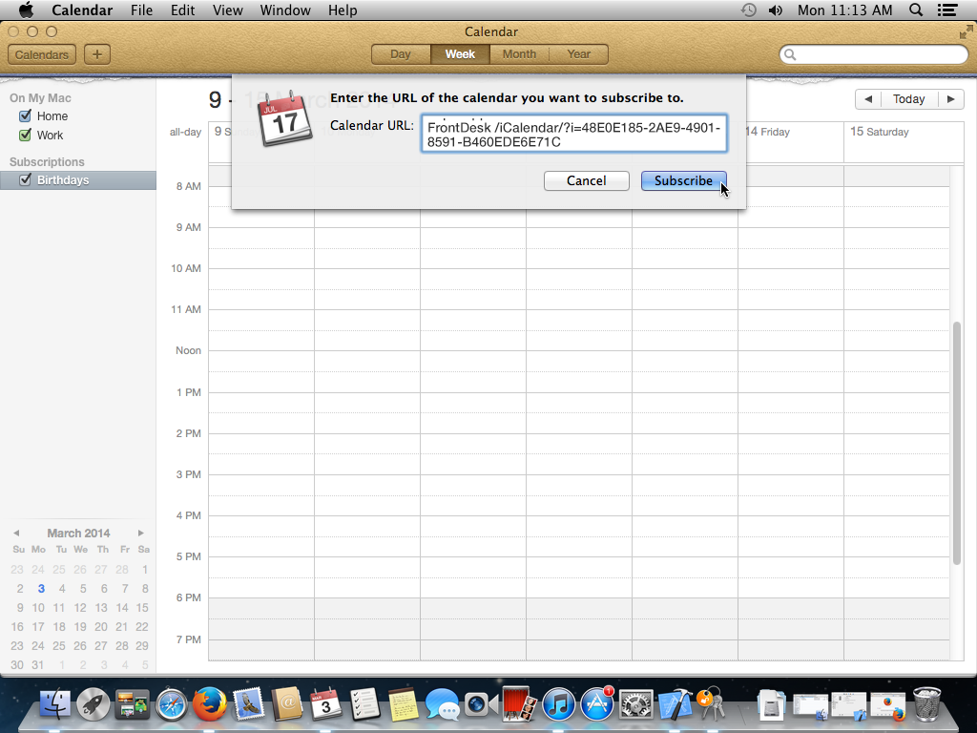Image resolution: width=977 pixels, height=733 pixels.
Task: Open the Calendar application menu
Action: pos(82,10)
